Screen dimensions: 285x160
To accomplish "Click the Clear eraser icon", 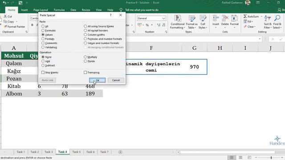I will click(x=245, y=27).
